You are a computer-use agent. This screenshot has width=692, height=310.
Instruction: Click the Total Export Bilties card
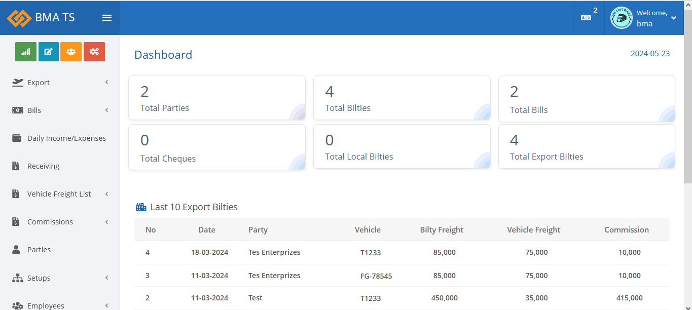tap(587, 147)
